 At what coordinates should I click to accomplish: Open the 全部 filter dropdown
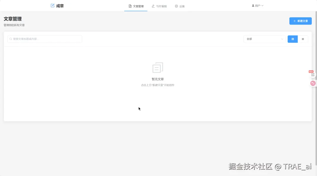(264, 39)
